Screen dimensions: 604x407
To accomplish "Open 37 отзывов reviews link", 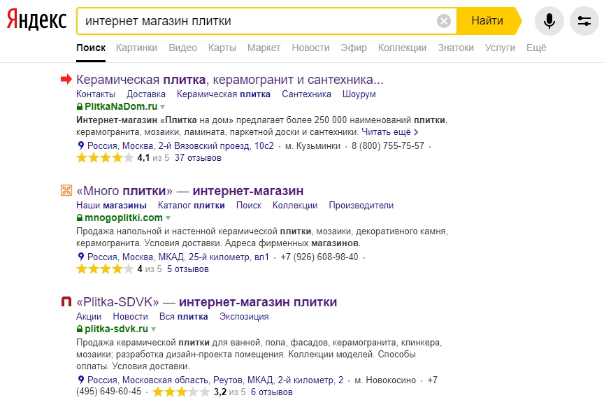I will click(x=198, y=157).
